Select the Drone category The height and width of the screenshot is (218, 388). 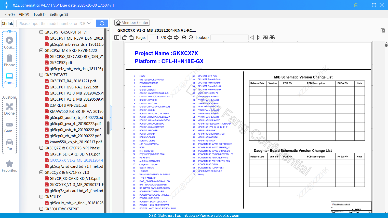click(x=9, y=109)
